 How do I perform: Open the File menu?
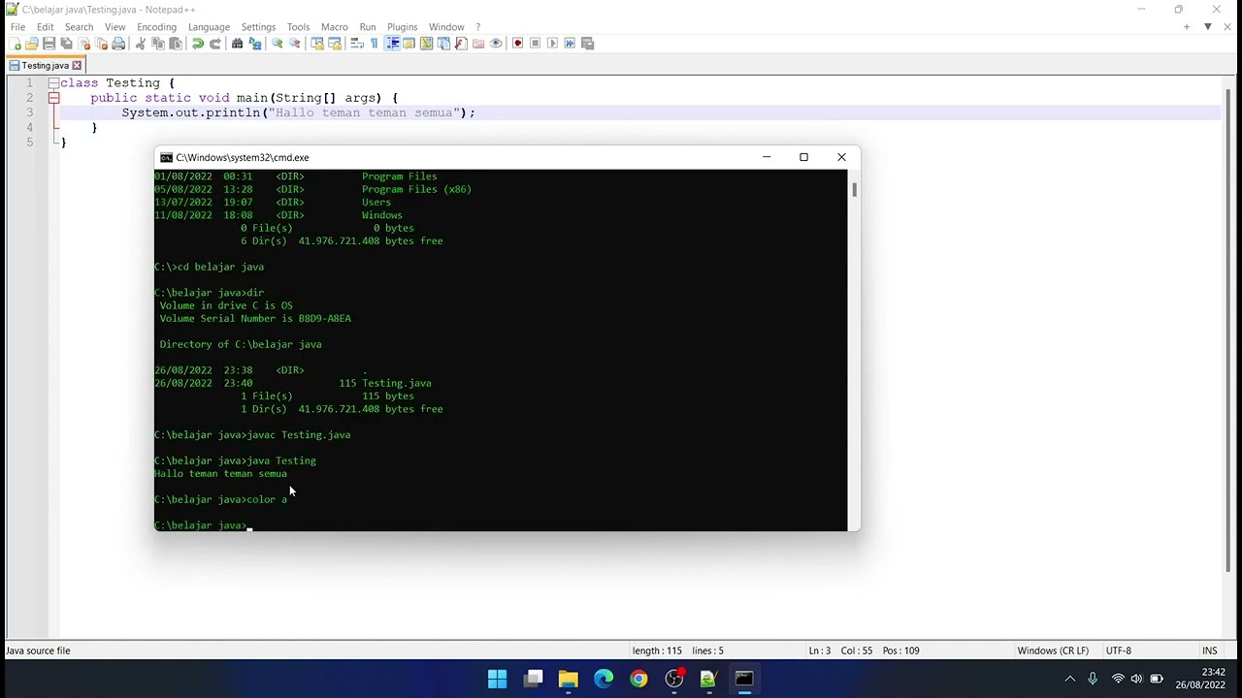(17, 26)
